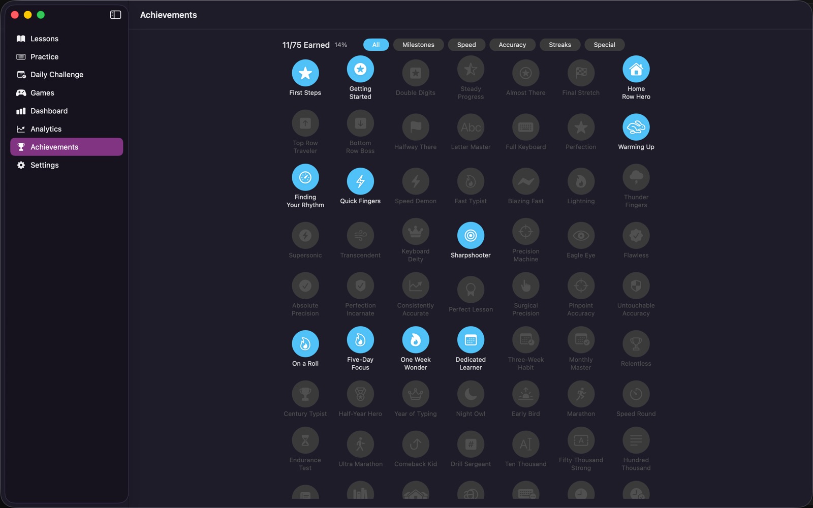Filter achievements by All
This screenshot has height=508, width=813.
pos(376,45)
